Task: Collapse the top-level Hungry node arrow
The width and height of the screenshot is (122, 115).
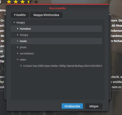Action: tap(14, 22)
